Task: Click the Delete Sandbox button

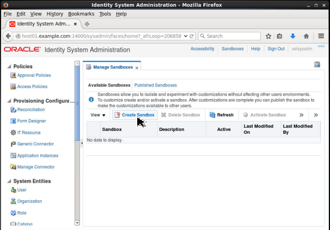Action: (x=181, y=115)
